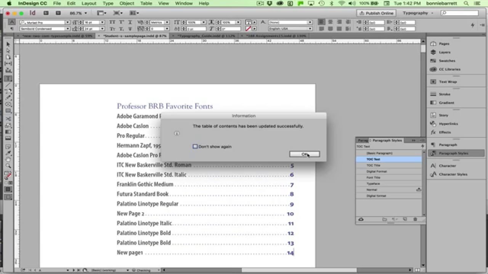Click the Character Formatting Controls 'A' icon
The image size is (488, 274).
12,22
